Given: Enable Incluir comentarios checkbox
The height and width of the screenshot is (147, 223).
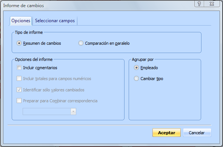Looking at the screenshot, I should pyautogui.click(x=19, y=68).
